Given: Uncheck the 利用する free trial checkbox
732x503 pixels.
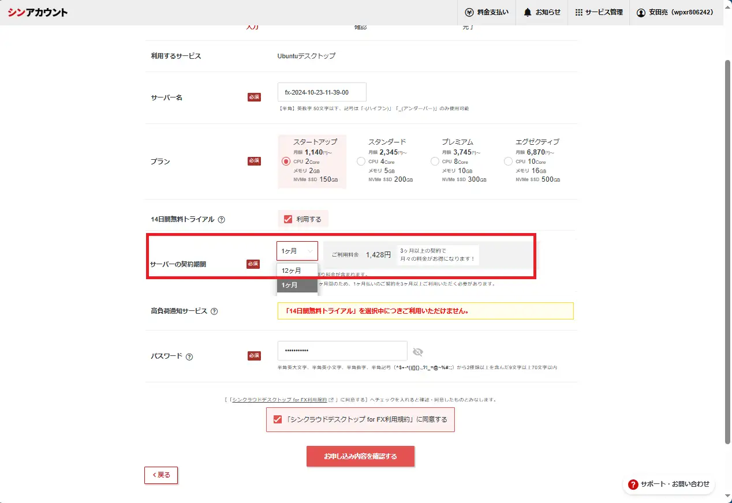Looking at the screenshot, I should pyautogui.click(x=288, y=219).
